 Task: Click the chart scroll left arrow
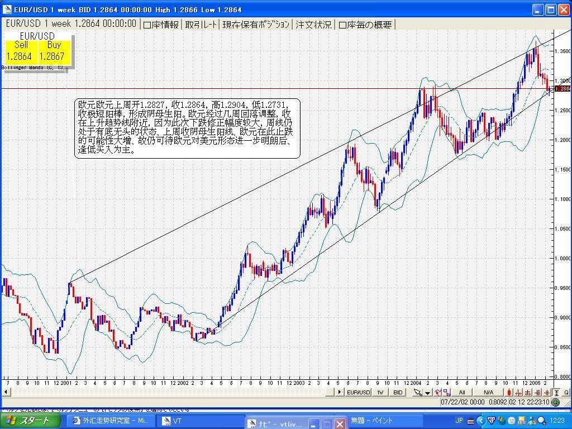point(4,392)
